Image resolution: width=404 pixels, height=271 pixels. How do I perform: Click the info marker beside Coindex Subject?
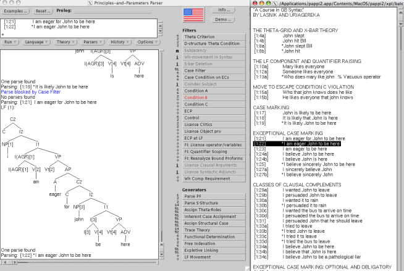tap(177, 84)
